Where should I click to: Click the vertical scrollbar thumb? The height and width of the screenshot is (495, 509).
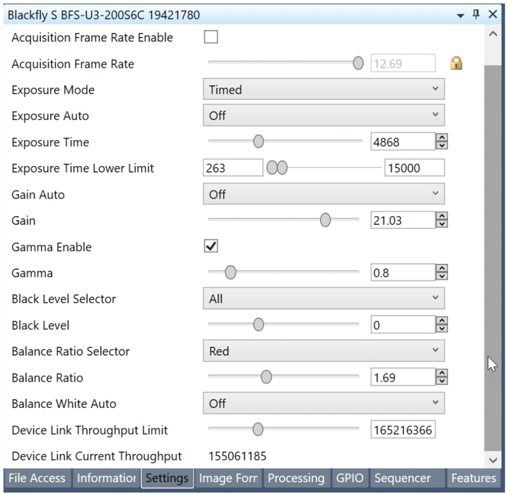(x=493, y=258)
